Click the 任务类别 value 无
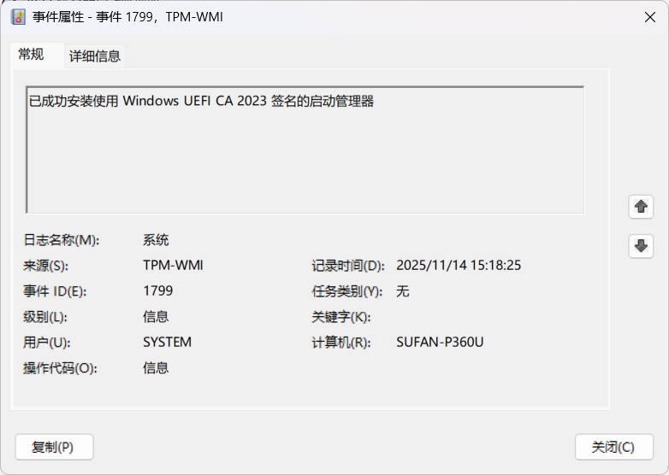This screenshot has height=475, width=669. (x=403, y=291)
